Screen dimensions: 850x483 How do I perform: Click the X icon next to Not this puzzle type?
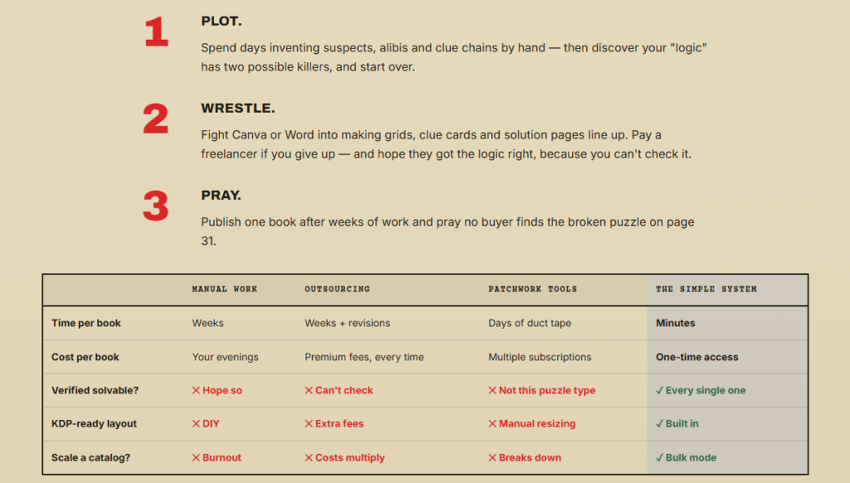(x=492, y=390)
